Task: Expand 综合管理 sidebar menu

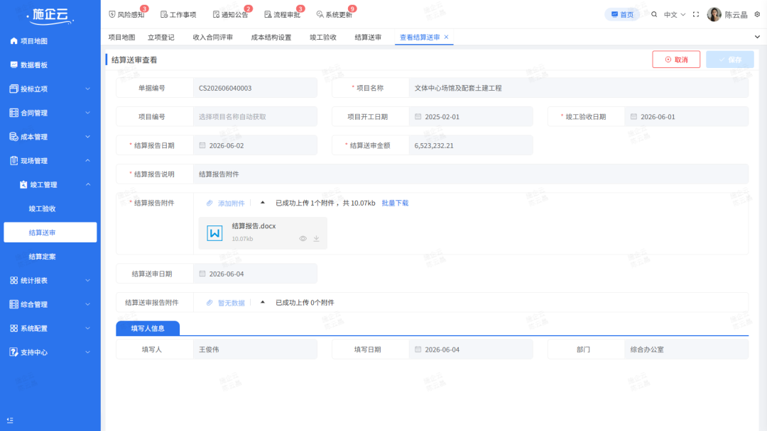Action: pos(50,304)
